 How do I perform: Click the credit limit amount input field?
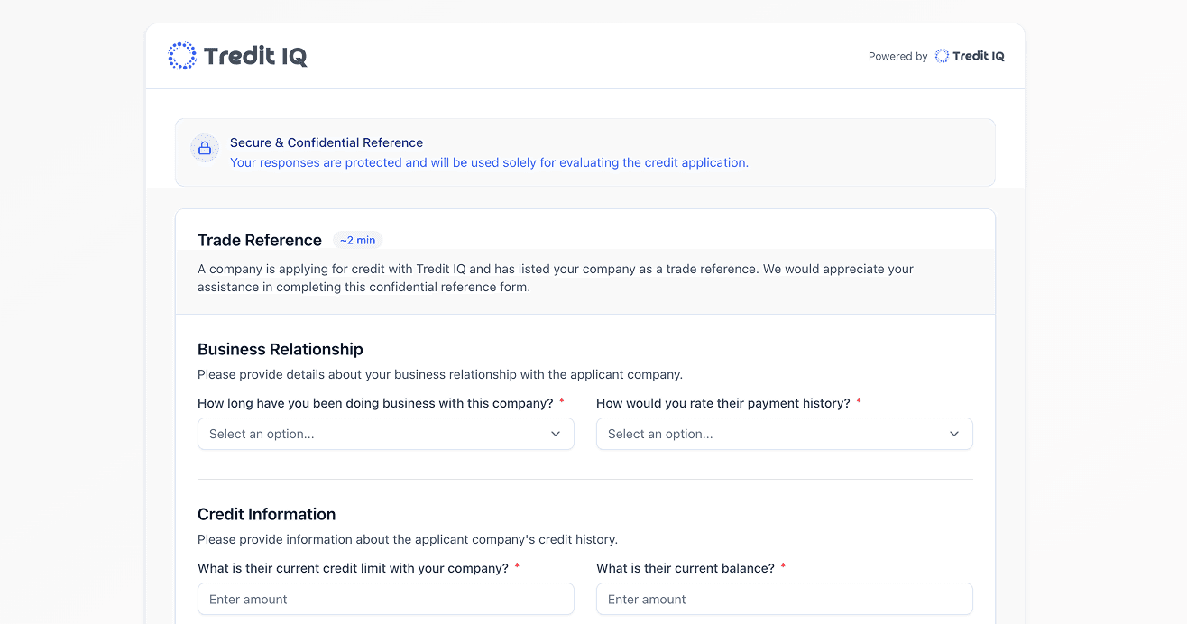pyautogui.click(x=385, y=599)
